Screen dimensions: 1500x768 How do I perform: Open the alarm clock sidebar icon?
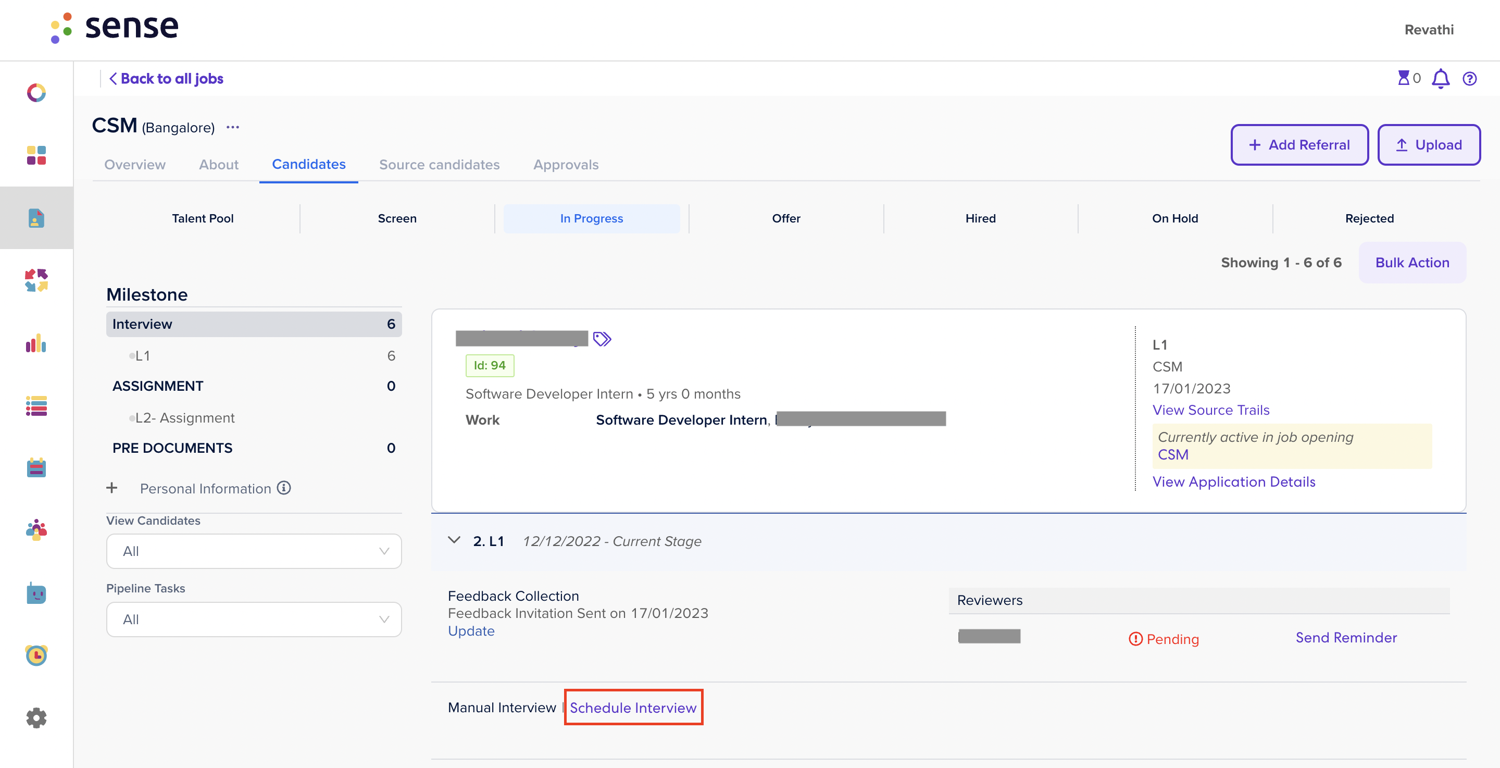tap(36, 655)
